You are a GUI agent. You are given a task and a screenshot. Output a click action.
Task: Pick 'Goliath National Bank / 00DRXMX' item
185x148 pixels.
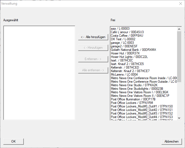[x=133, y=50]
